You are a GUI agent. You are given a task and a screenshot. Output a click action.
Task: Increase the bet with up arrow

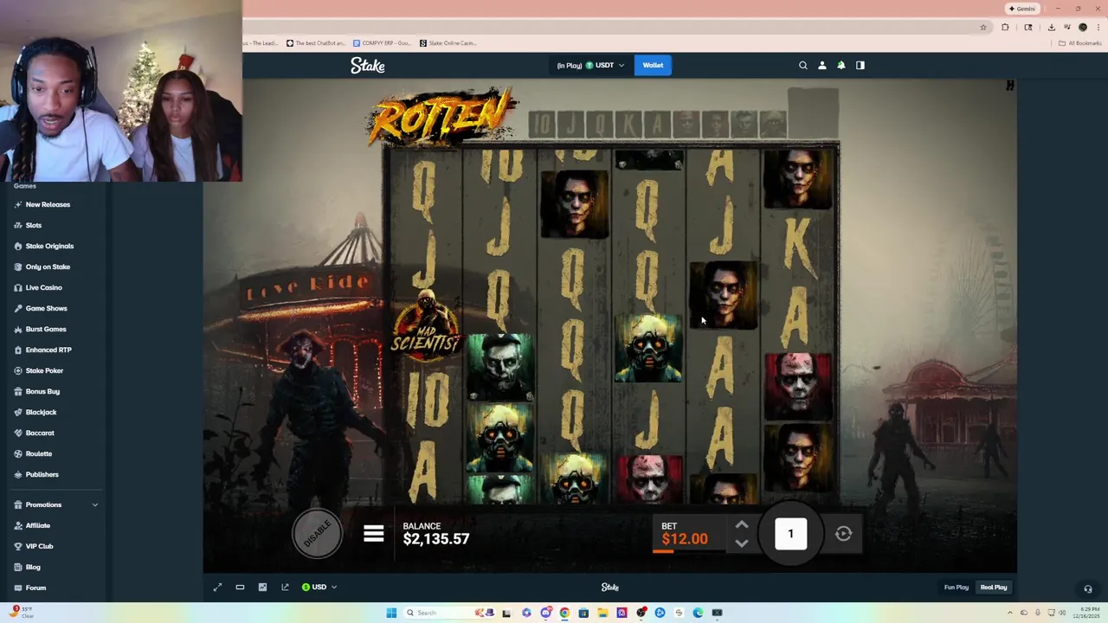point(742,525)
